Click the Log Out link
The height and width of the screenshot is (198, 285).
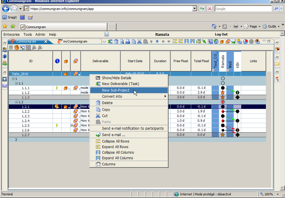point(221,34)
